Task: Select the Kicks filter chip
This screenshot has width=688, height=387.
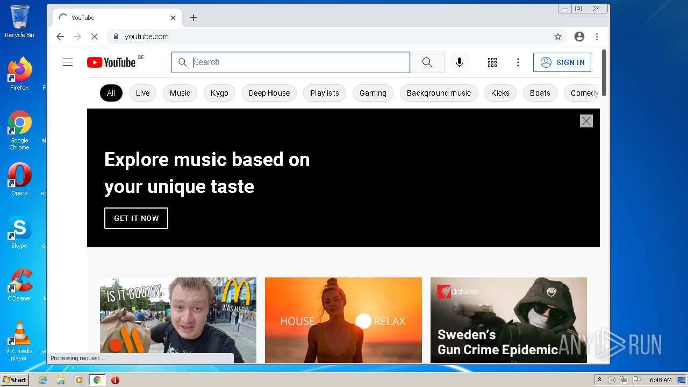Action: pos(500,93)
